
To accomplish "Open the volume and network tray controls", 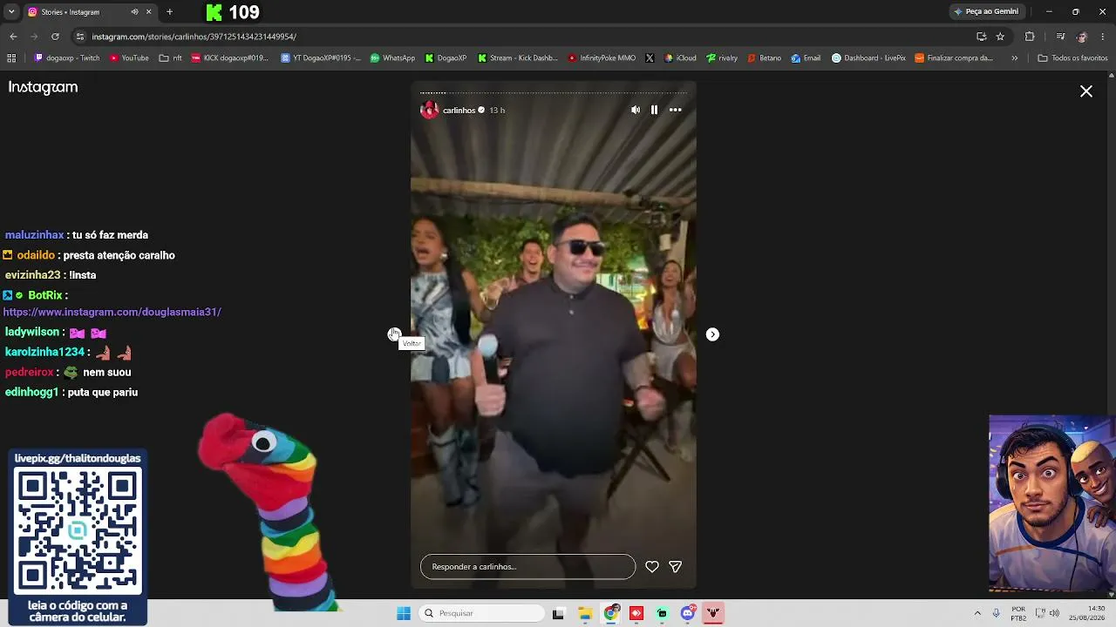I will pos(1045,613).
